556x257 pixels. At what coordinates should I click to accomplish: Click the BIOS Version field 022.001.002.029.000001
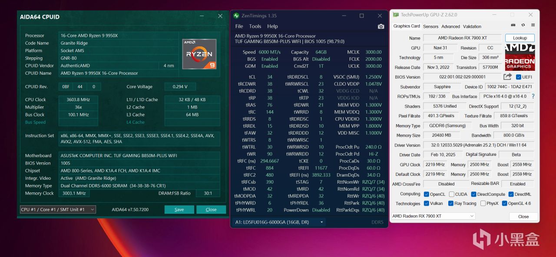(x=462, y=77)
